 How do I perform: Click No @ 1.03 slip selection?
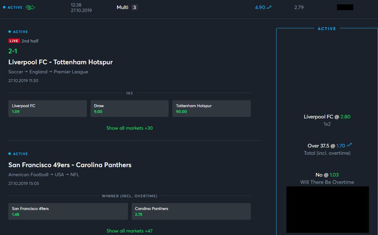pos(327,175)
